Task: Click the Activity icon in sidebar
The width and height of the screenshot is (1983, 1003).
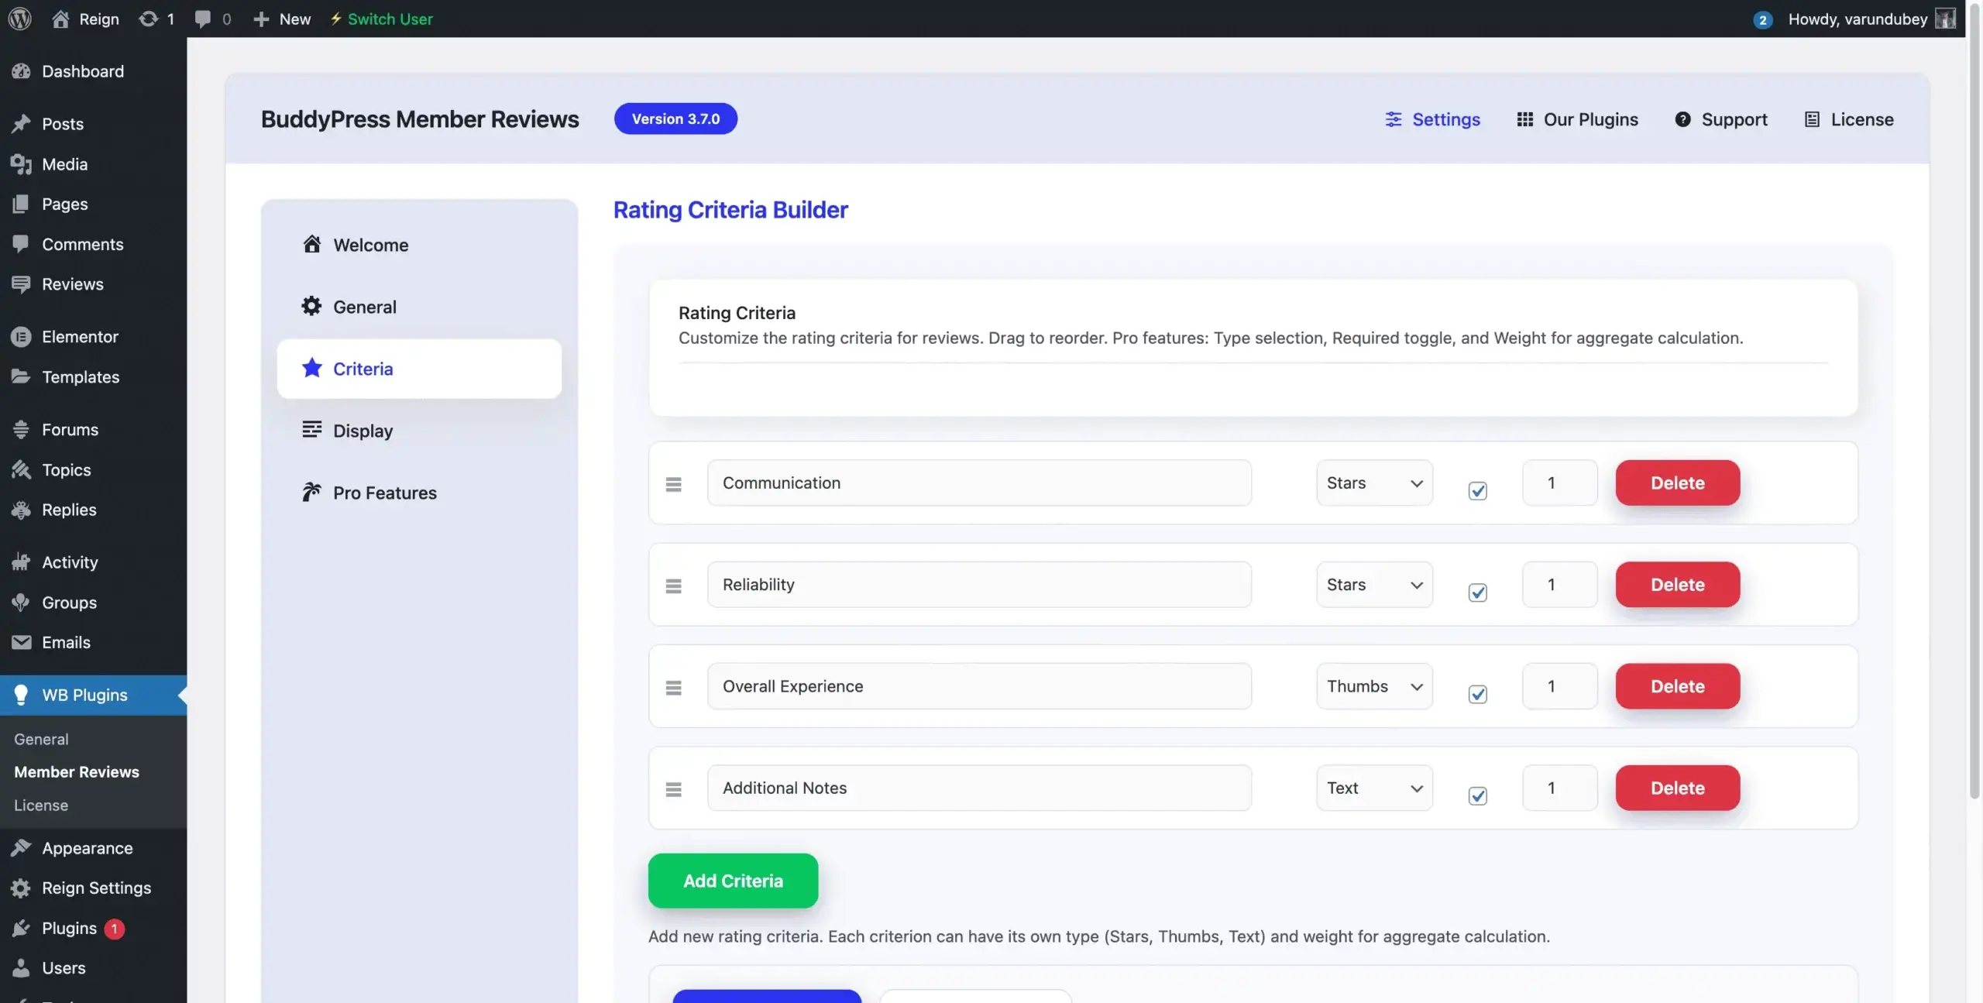Action: tap(21, 562)
